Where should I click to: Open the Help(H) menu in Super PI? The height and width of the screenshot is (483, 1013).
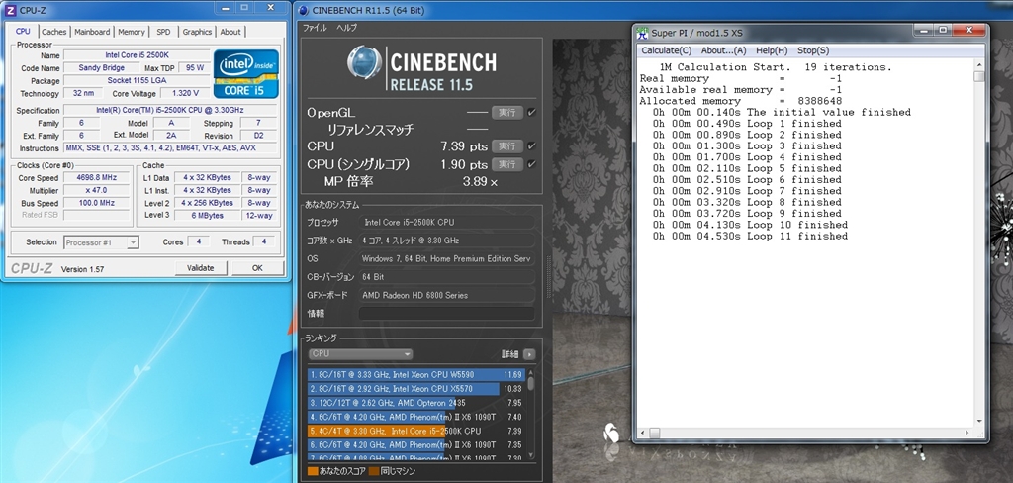pos(772,50)
